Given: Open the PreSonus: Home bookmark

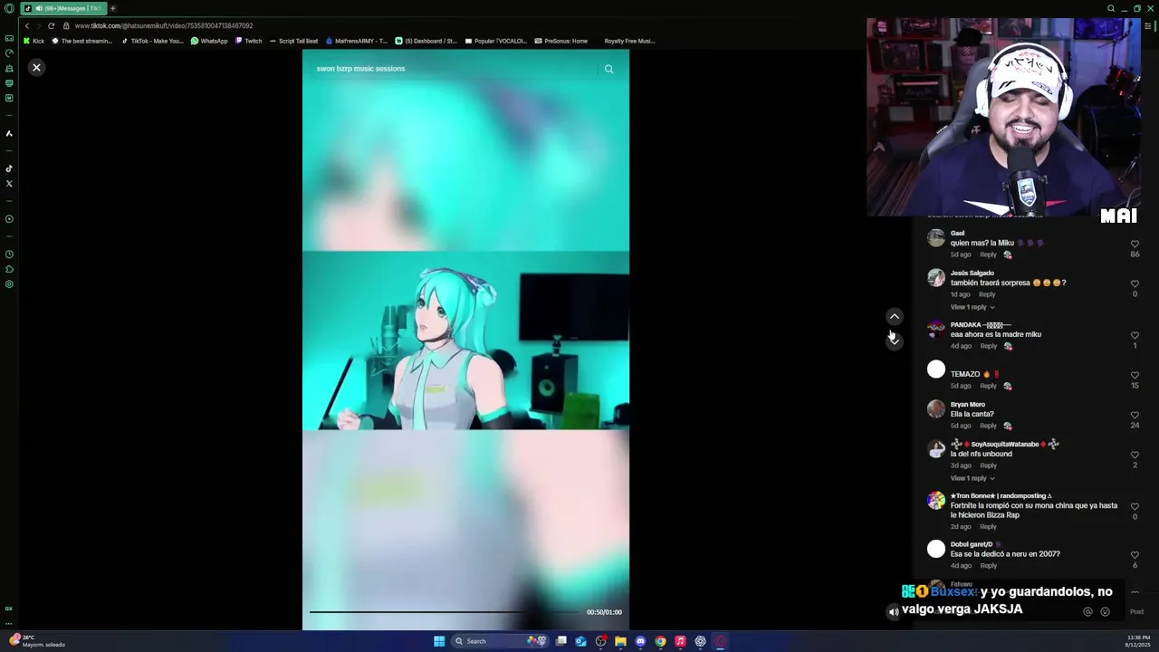Looking at the screenshot, I should (561, 41).
